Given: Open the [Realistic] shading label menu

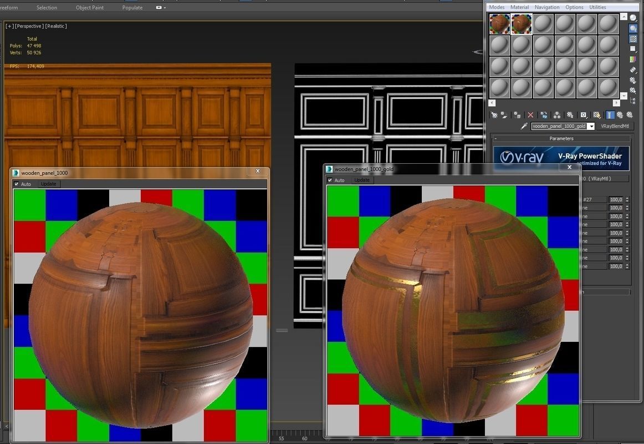Looking at the screenshot, I should click(x=57, y=26).
